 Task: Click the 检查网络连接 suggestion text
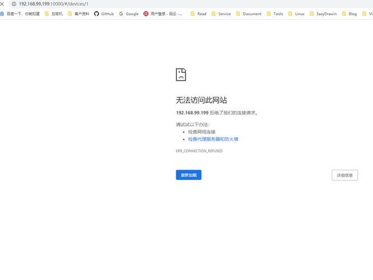[202, 132]
